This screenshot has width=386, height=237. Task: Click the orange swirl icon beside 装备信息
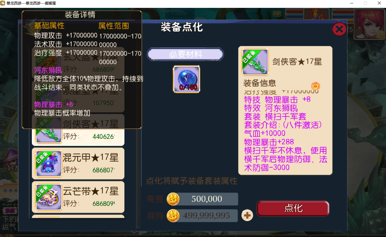(x=316, y=86)
